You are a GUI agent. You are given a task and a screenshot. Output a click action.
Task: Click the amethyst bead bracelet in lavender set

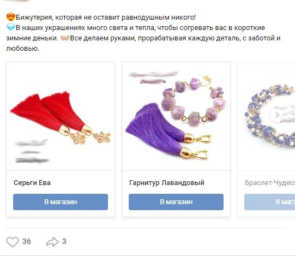click(x=194, y=101)
